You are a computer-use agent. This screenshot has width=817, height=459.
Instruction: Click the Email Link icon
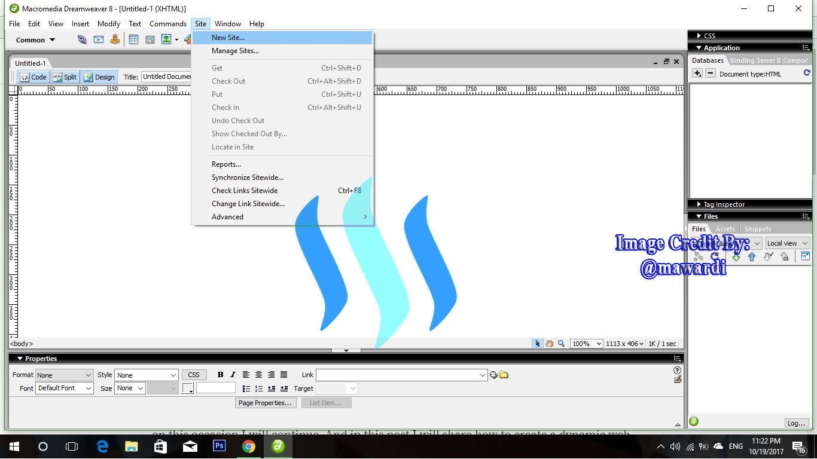pyautogui.click(x=99, y=39)
